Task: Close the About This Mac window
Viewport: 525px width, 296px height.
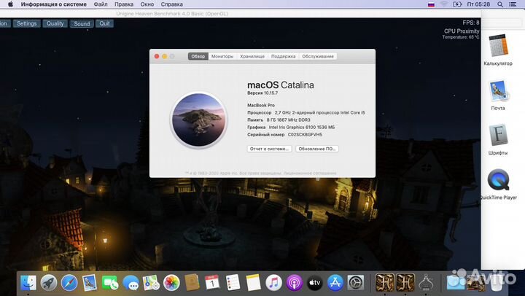Action: point(157,56)
